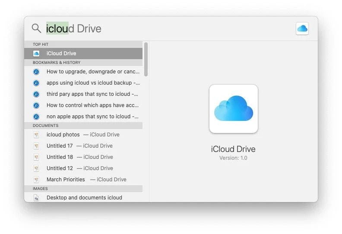The height and width of the screenshot is (234, 342).
Task: Click Safari icon beside "non apple apps"
Action: [36, 117]
